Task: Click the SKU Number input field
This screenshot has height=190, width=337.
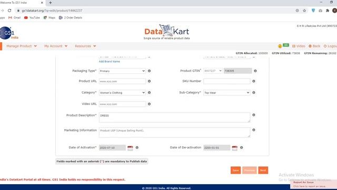Action: coord(227,81)
